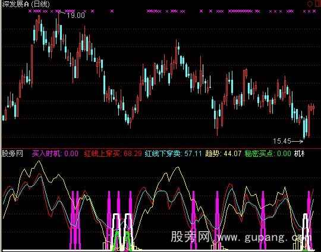Screen dimensions: 321x252
Task: Click the 秘密买点: 0.00 indicator value
Action: pyautogui.click(x=267, y=154)
